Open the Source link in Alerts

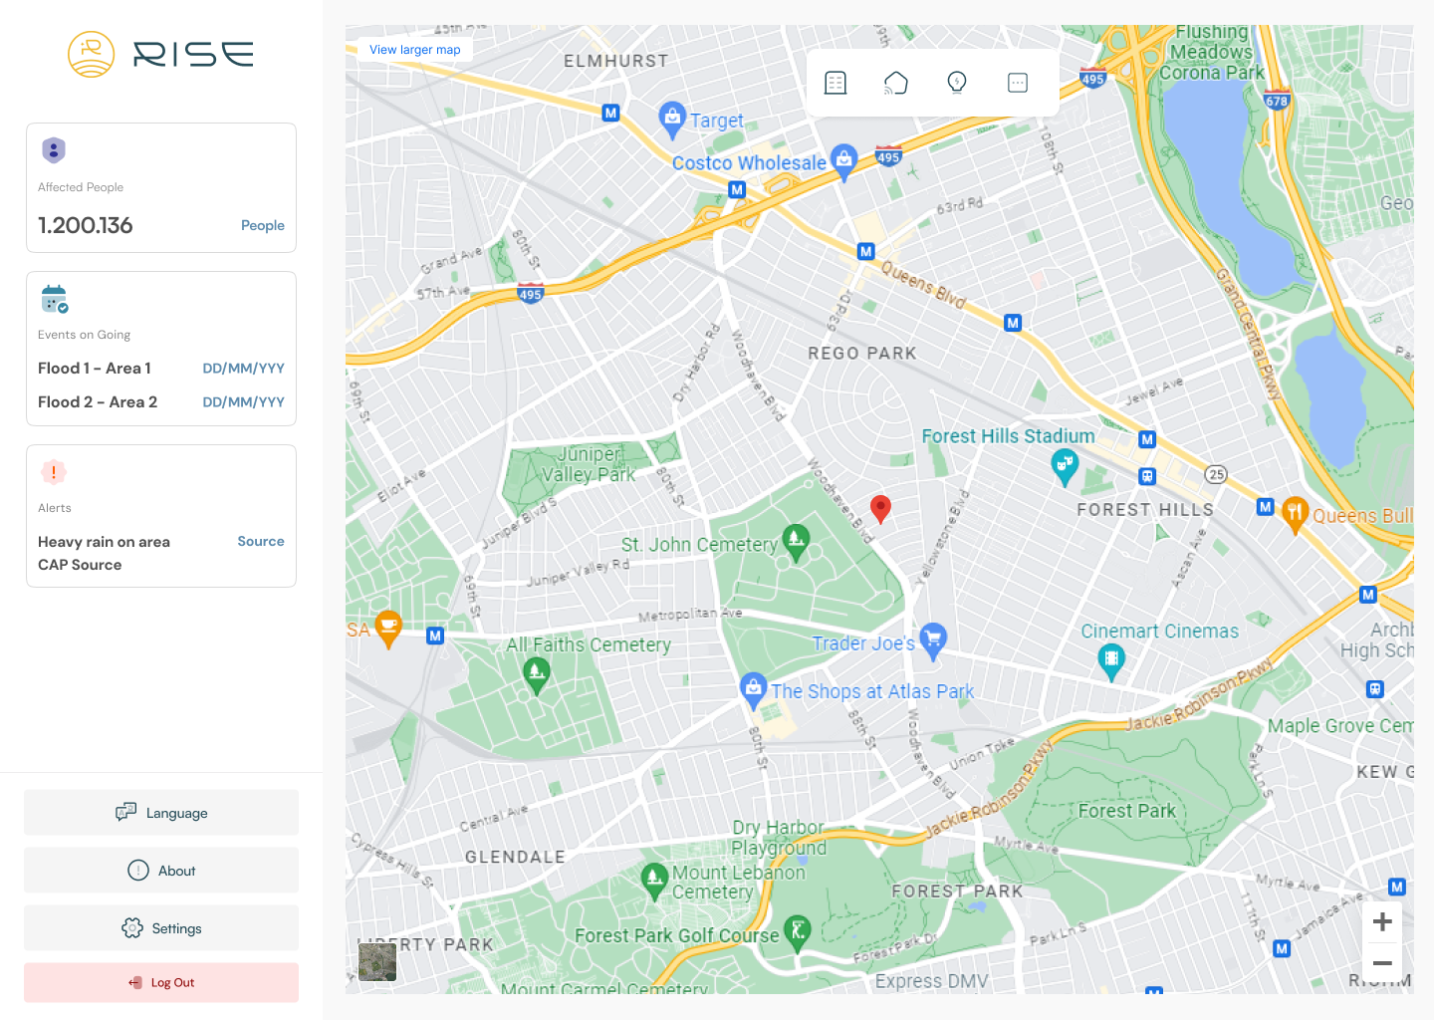pyautogui.click(x=261, y=542)
